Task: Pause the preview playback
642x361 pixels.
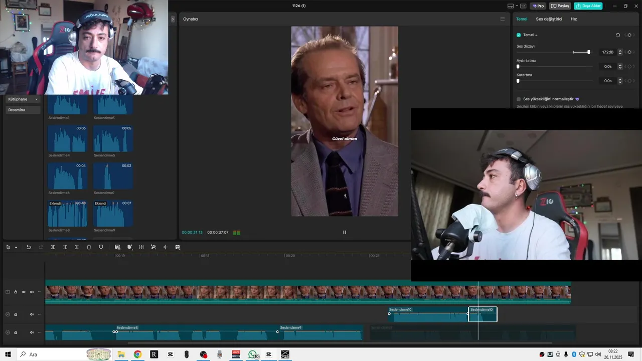Action: 345,232
